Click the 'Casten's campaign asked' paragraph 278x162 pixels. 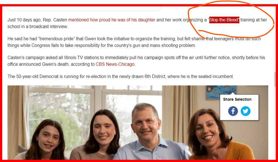(x=136, y=61)
